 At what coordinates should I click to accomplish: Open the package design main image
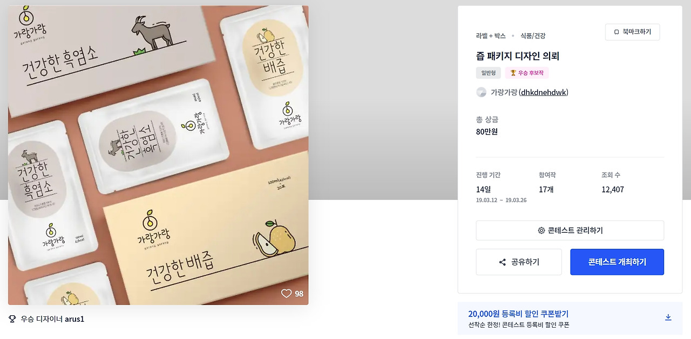pos(158,155)
